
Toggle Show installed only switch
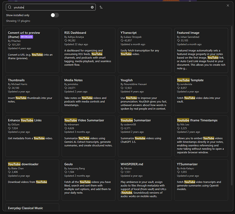click(x=55, y=15)
